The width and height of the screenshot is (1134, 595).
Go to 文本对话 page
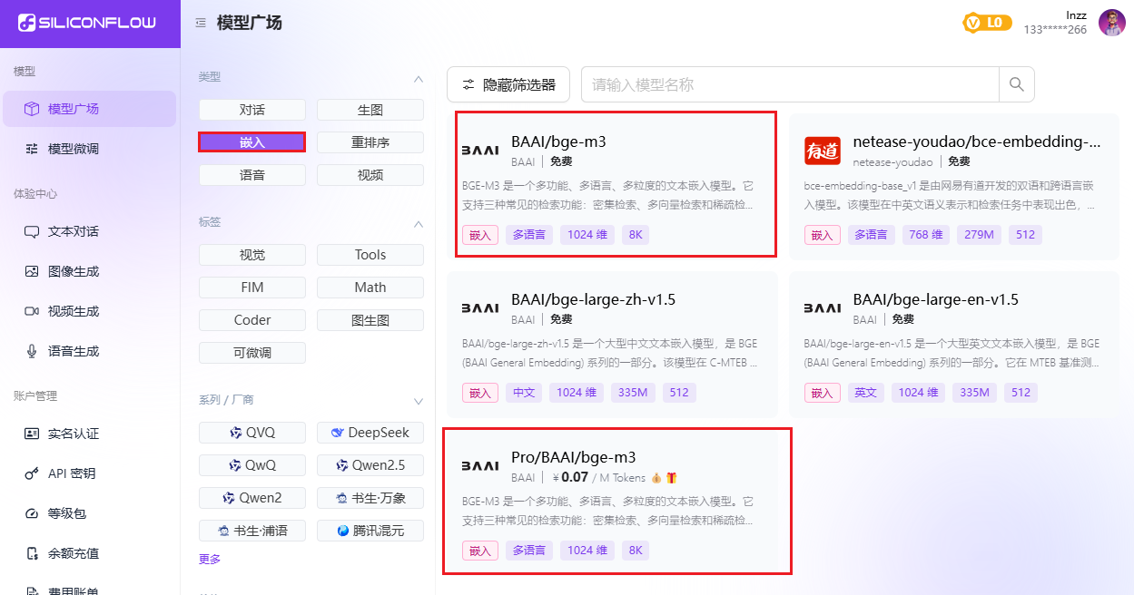[88, 231]
